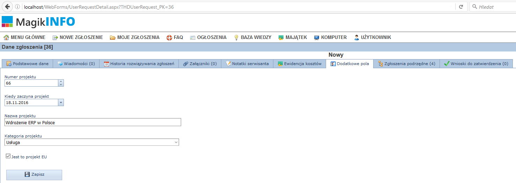Open the Kiedy zaczyna projekt date dropdown

pyautogui.click(x=61, y=103)
